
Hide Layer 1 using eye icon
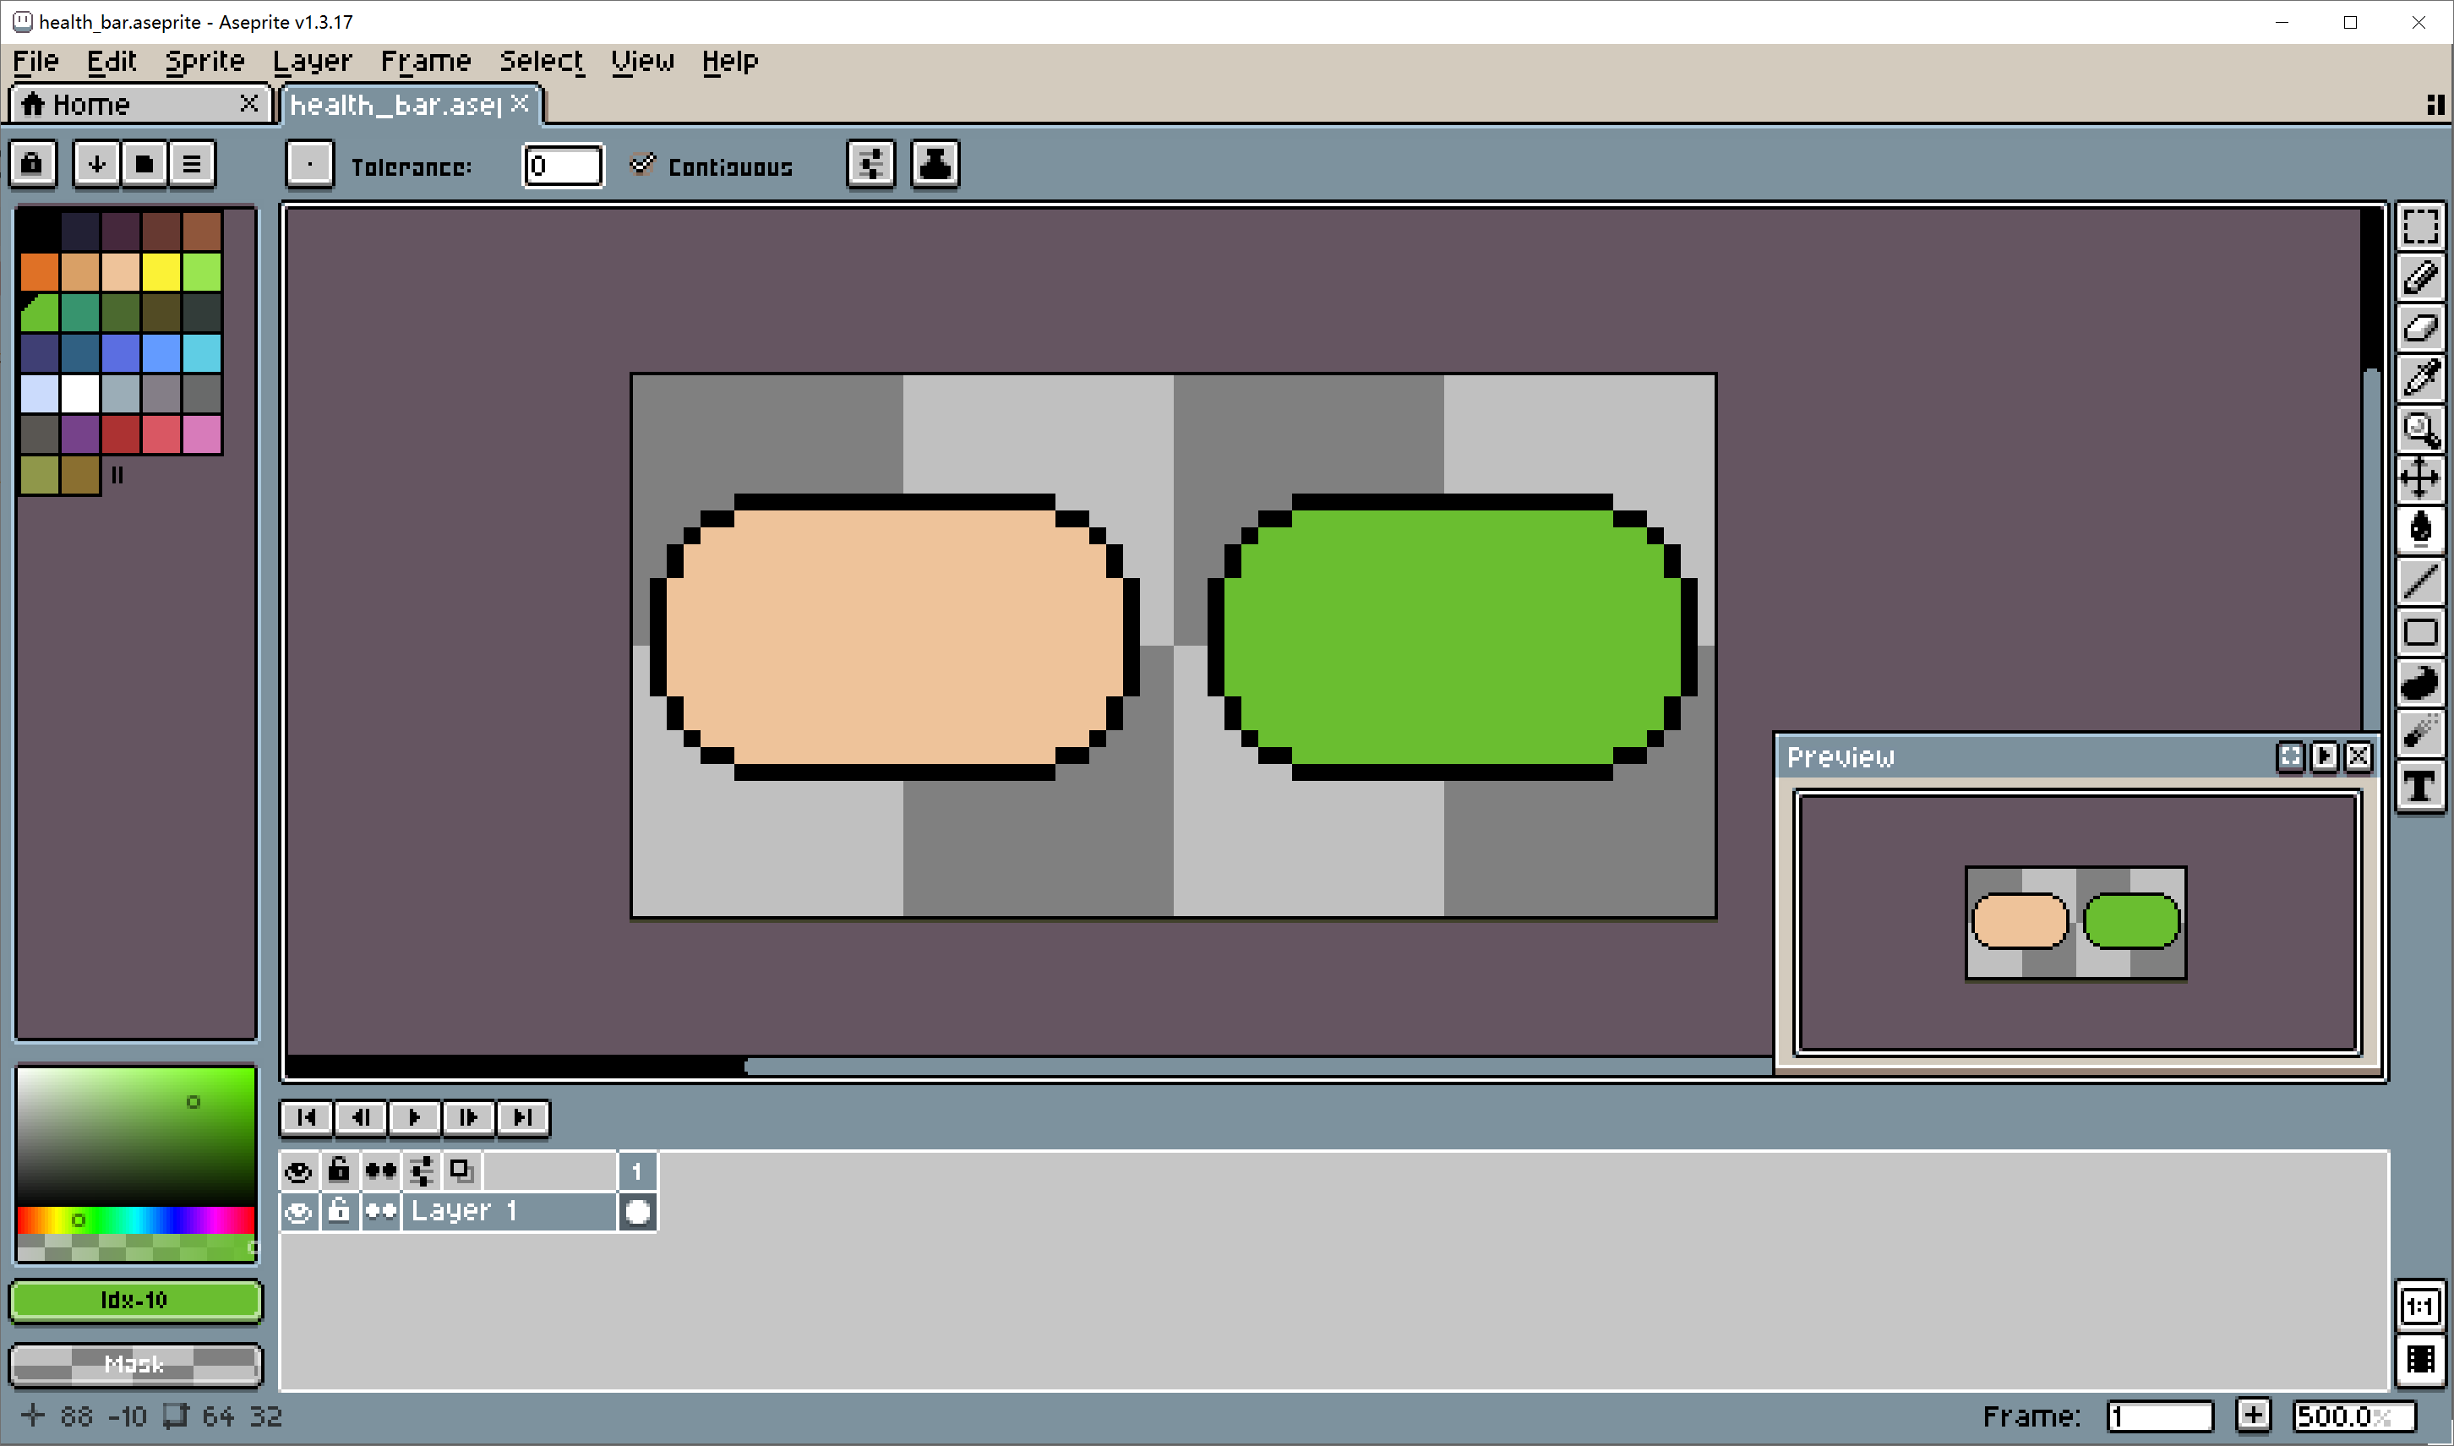point(299,1212)
